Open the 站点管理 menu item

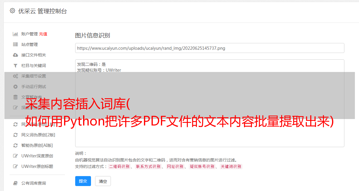tap(30, 44)
